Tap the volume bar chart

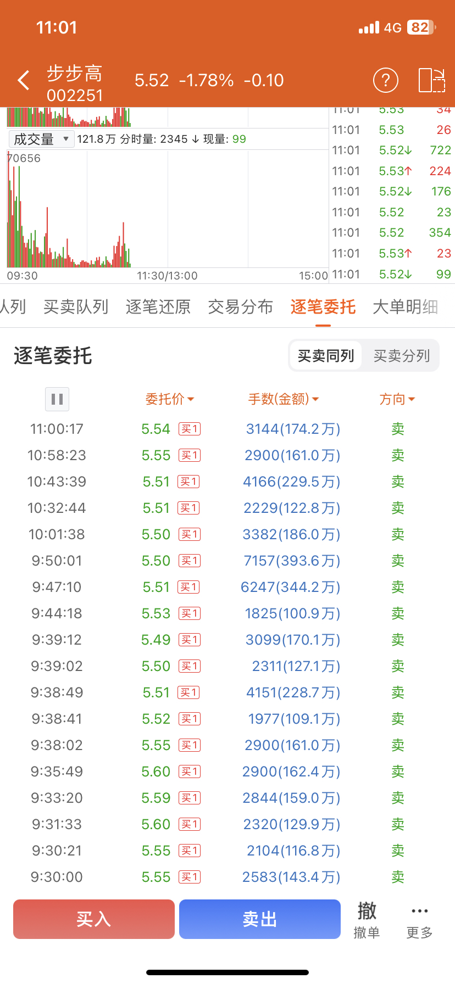167,209
